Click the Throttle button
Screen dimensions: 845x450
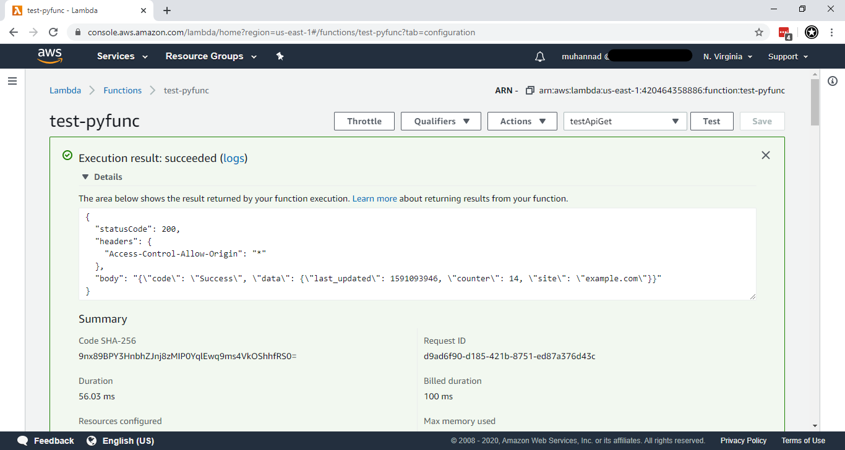[364, 121]
